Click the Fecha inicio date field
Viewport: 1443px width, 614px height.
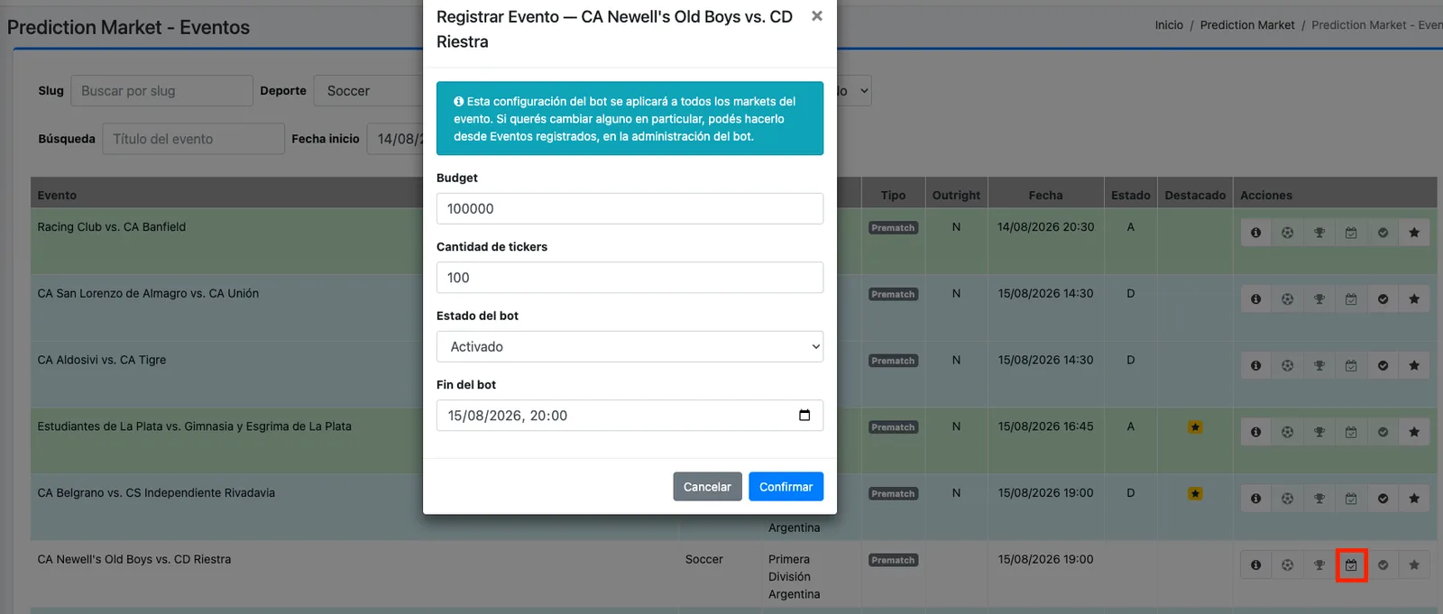[395, 139]
